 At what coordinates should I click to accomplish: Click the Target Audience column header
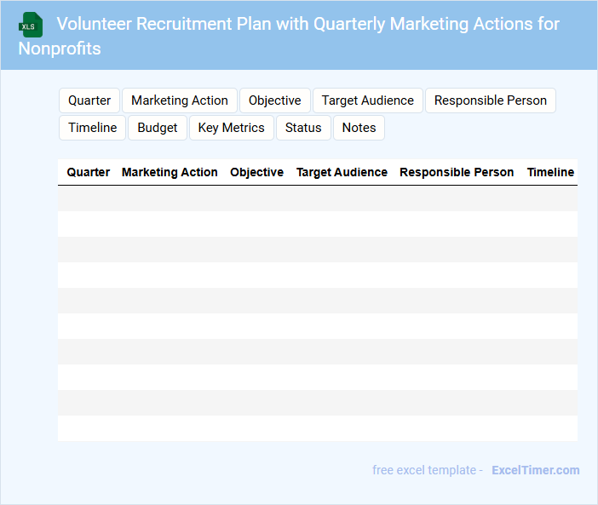tap(342, 172)
